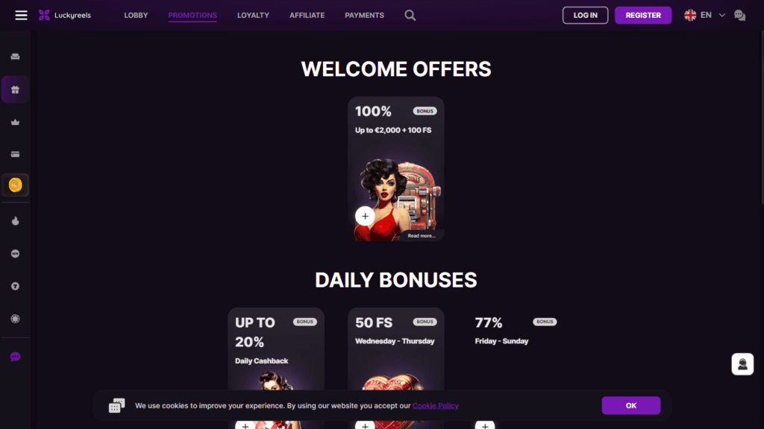Click the search magnifier icon

pos(410,15)
